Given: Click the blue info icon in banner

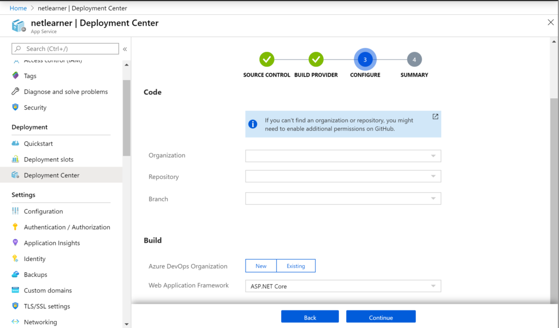Looking at the screenshot, I should pos(253,124).
